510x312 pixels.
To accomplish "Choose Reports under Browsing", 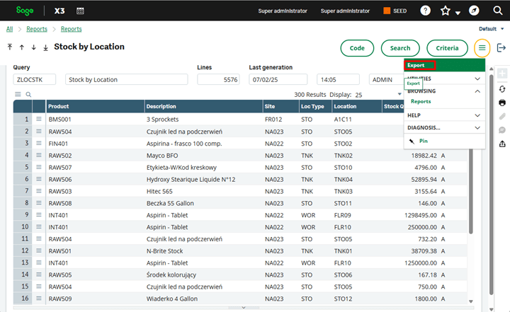I will coord(421,102).
